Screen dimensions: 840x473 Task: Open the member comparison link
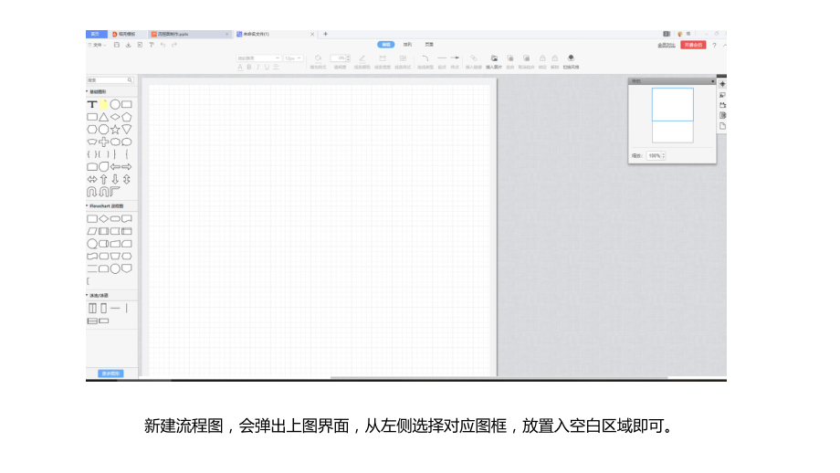coord(667,45)
